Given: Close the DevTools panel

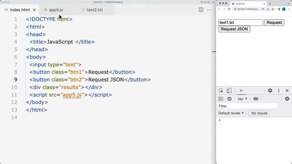Looking at the screenshot, I should point(287,91).
